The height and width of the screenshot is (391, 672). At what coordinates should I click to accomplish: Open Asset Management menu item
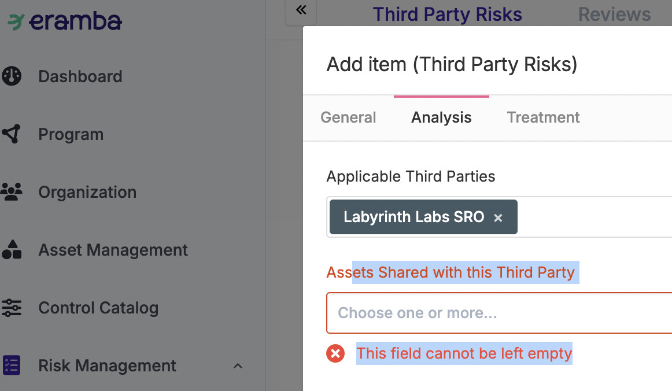click(x=113, y=250)
